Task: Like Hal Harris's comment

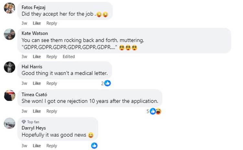Action: point(37,83)
